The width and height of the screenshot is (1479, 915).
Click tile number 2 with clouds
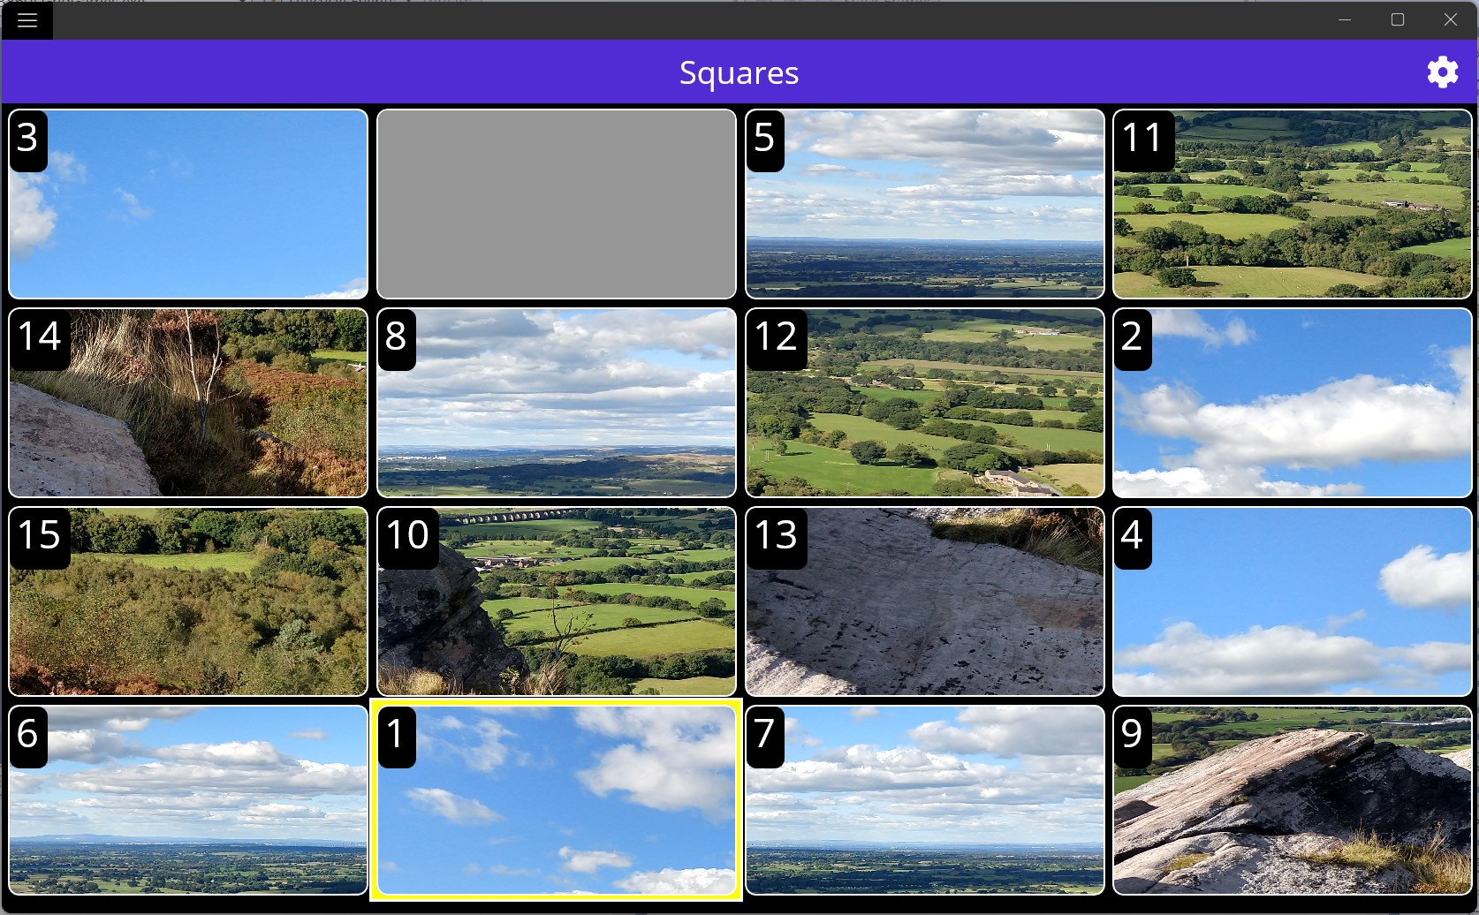(1293, 403)
